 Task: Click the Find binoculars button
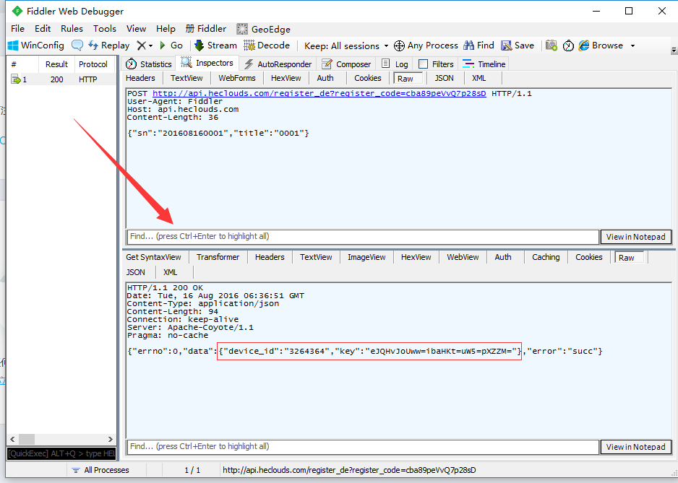tap(479, 45)
